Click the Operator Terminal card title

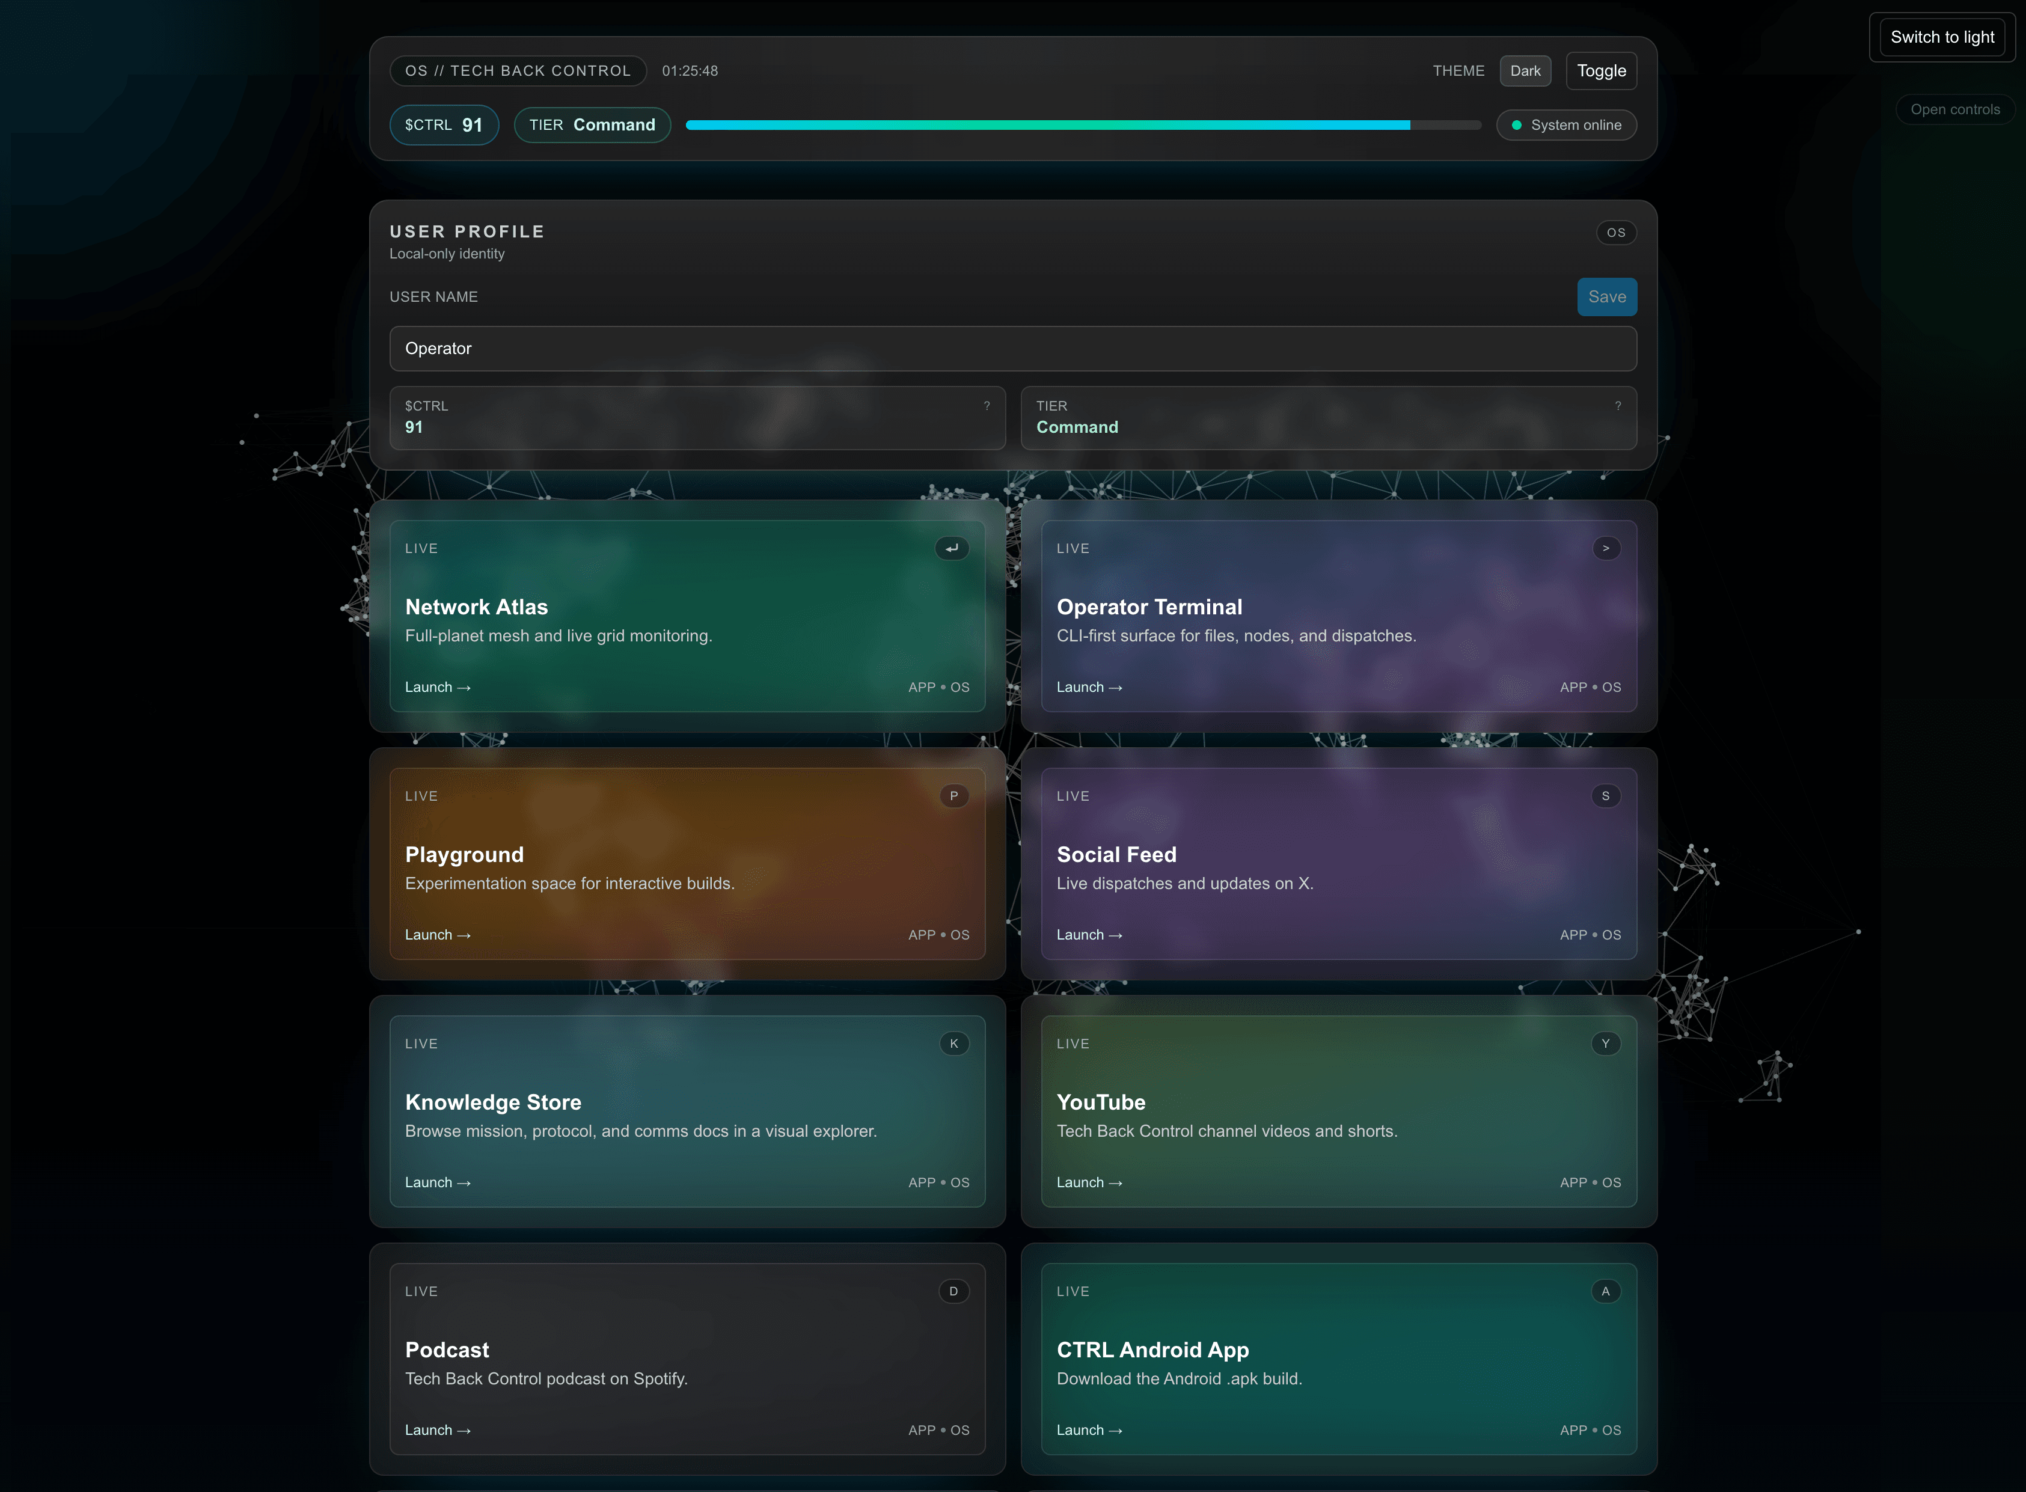[1149, 607]
